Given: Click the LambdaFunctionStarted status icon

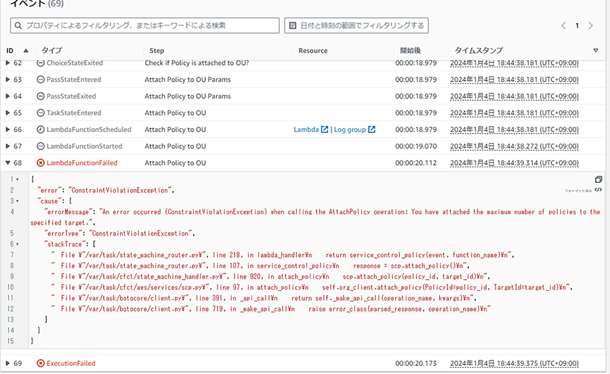Looking at the screenshot, I should tap(41, 146).
